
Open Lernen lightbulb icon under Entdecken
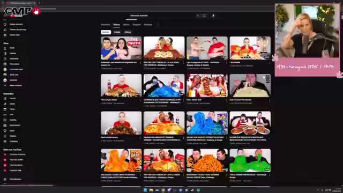pyautogui.click(x=5, y=136)
